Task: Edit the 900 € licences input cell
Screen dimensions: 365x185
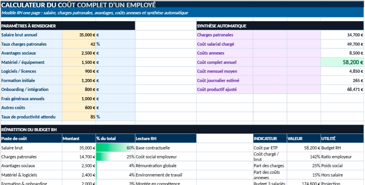Action: pyautogui.click(x=79, y=71)
